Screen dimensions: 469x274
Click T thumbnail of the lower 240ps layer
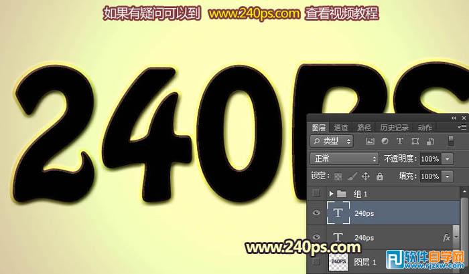pyautogui.click(x=338, y=237)
